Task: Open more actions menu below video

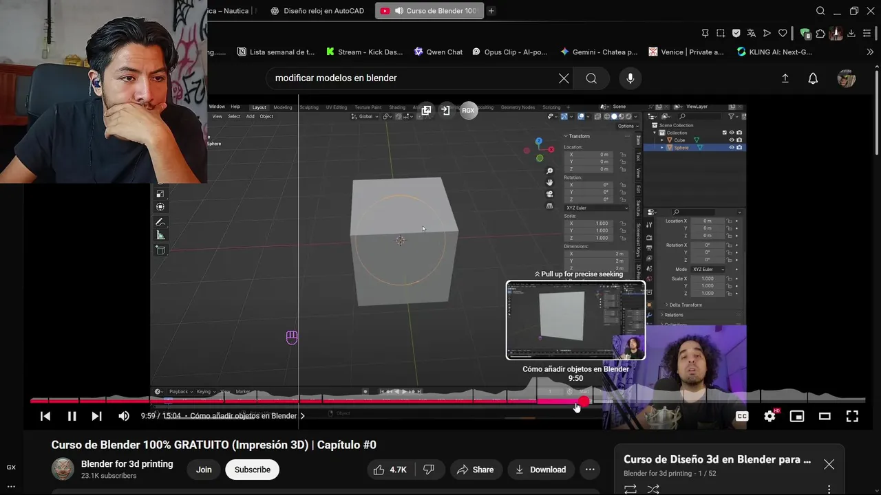Action: tap(590, 470)
